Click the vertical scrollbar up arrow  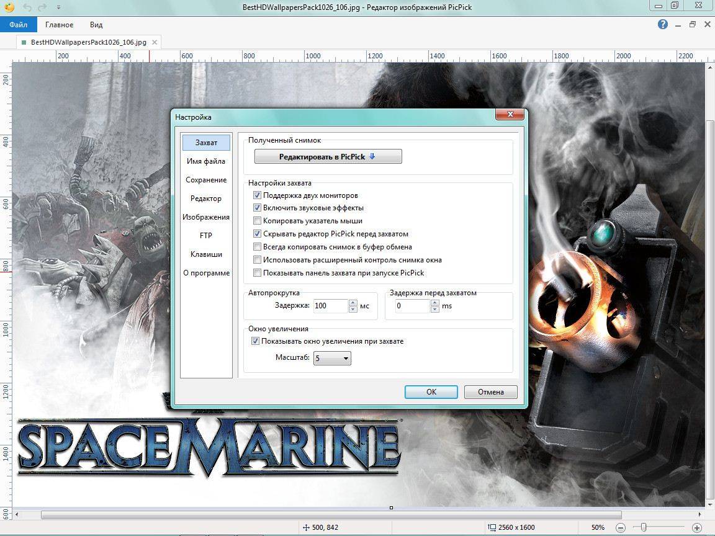[x=710, y=68]
